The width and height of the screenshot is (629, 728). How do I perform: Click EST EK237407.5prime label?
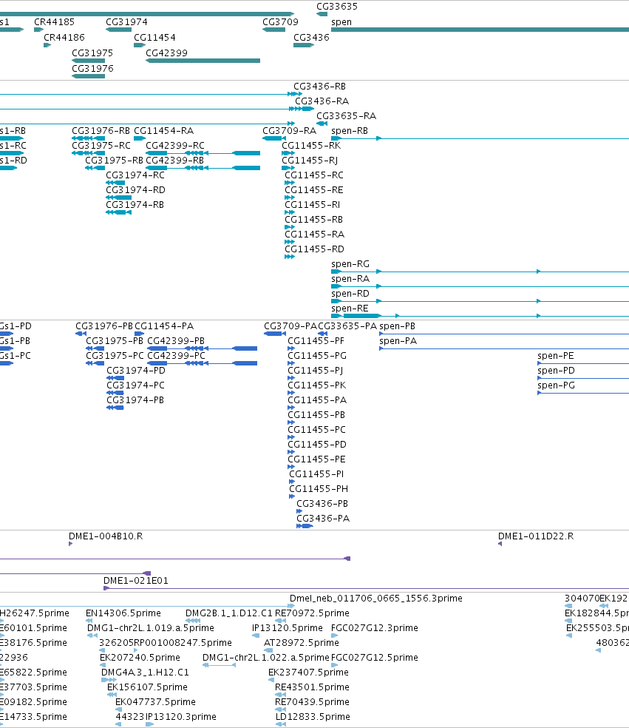[308, 673]
